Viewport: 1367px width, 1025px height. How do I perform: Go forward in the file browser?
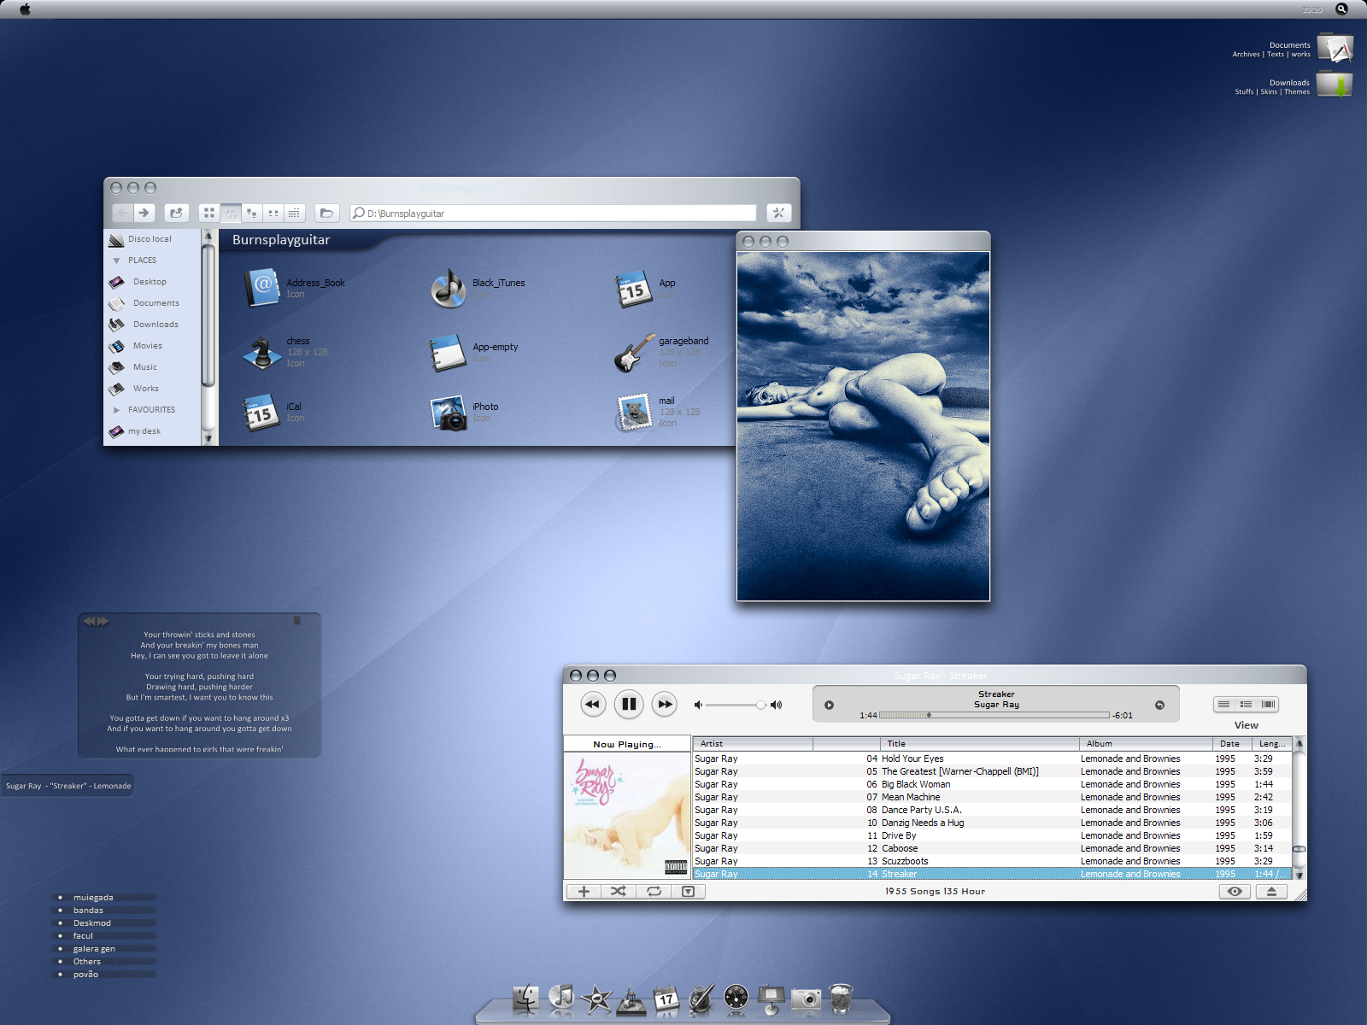(144, 213)
